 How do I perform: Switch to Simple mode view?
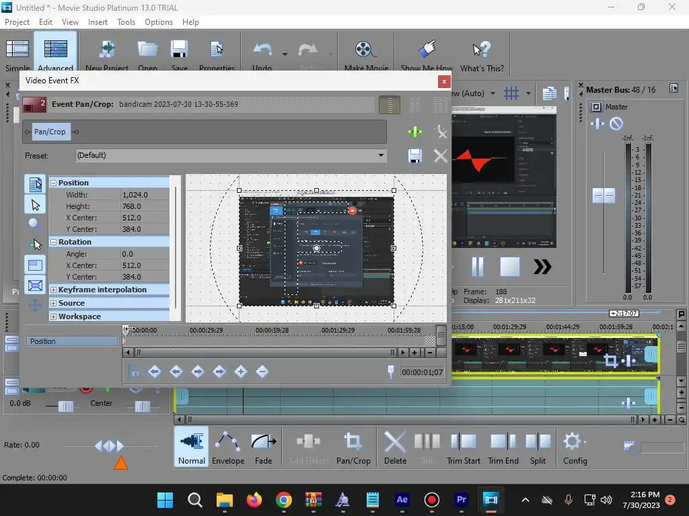17,54
